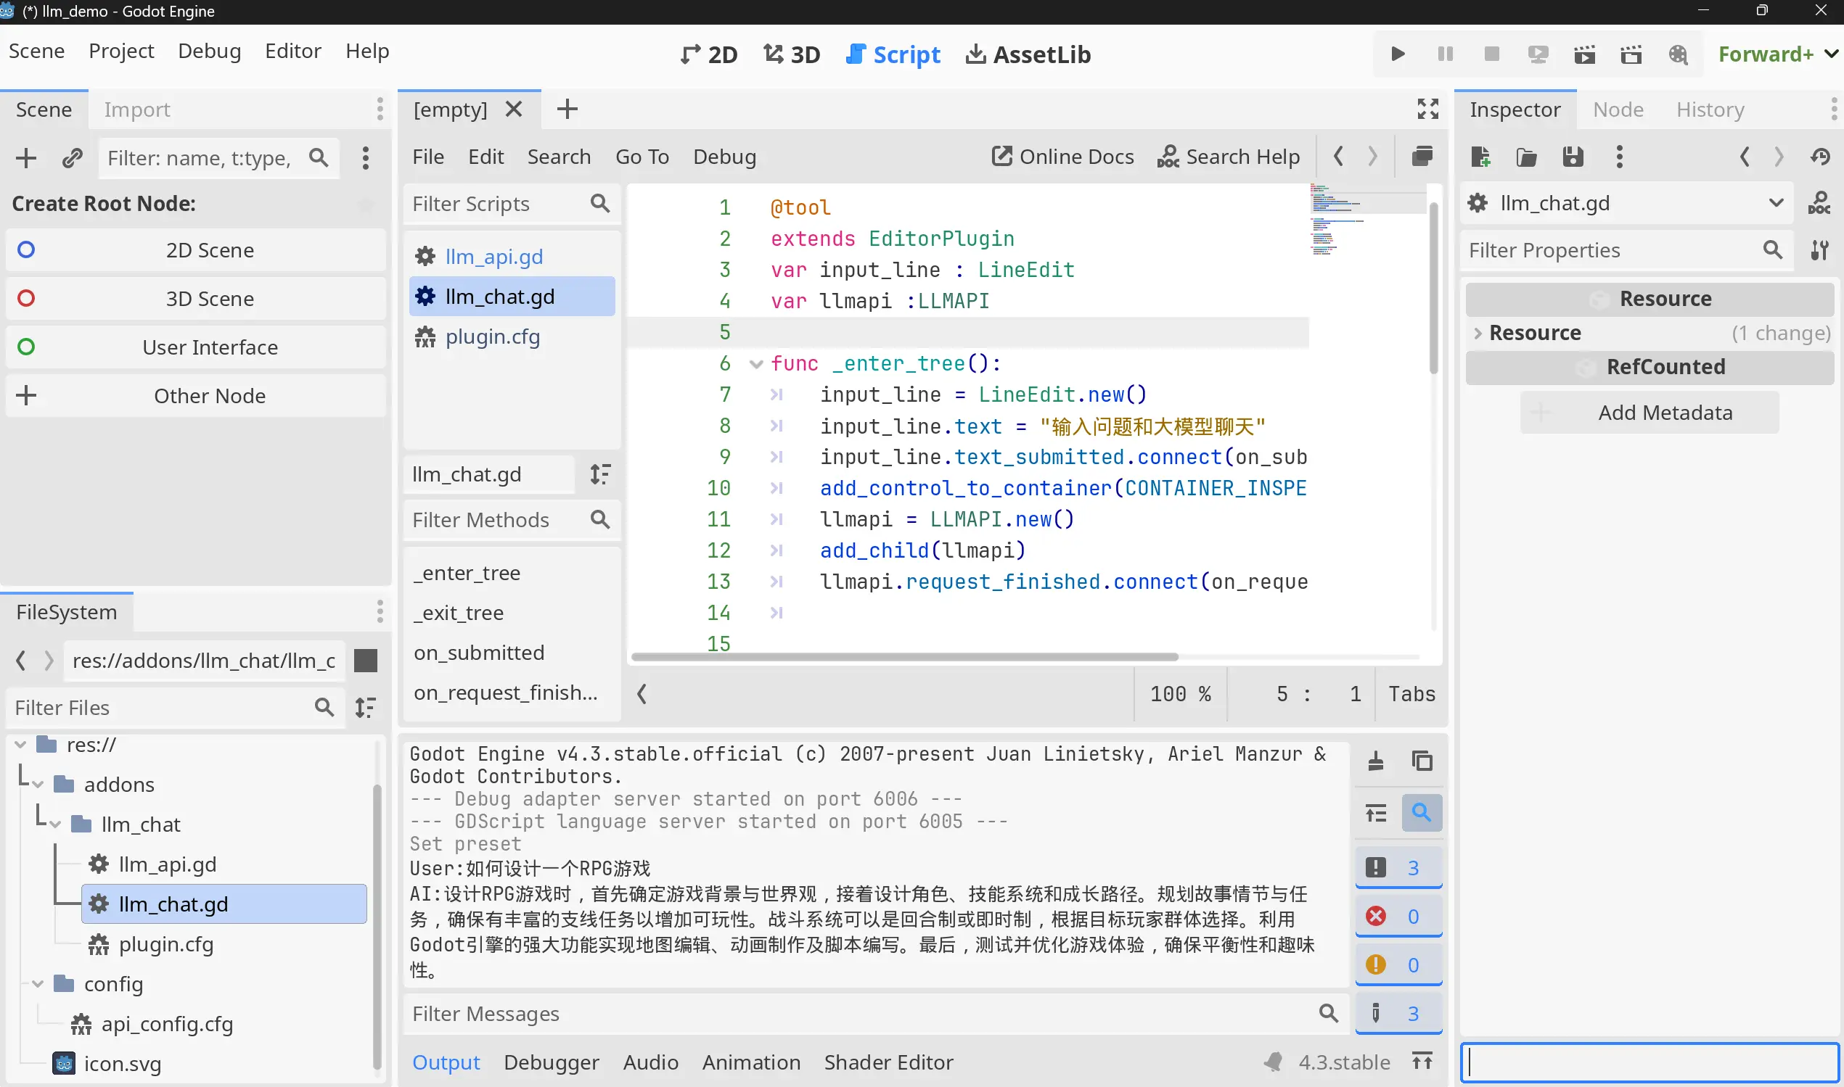
Task: Clear the output log
Action: (x=1376, y=762)
